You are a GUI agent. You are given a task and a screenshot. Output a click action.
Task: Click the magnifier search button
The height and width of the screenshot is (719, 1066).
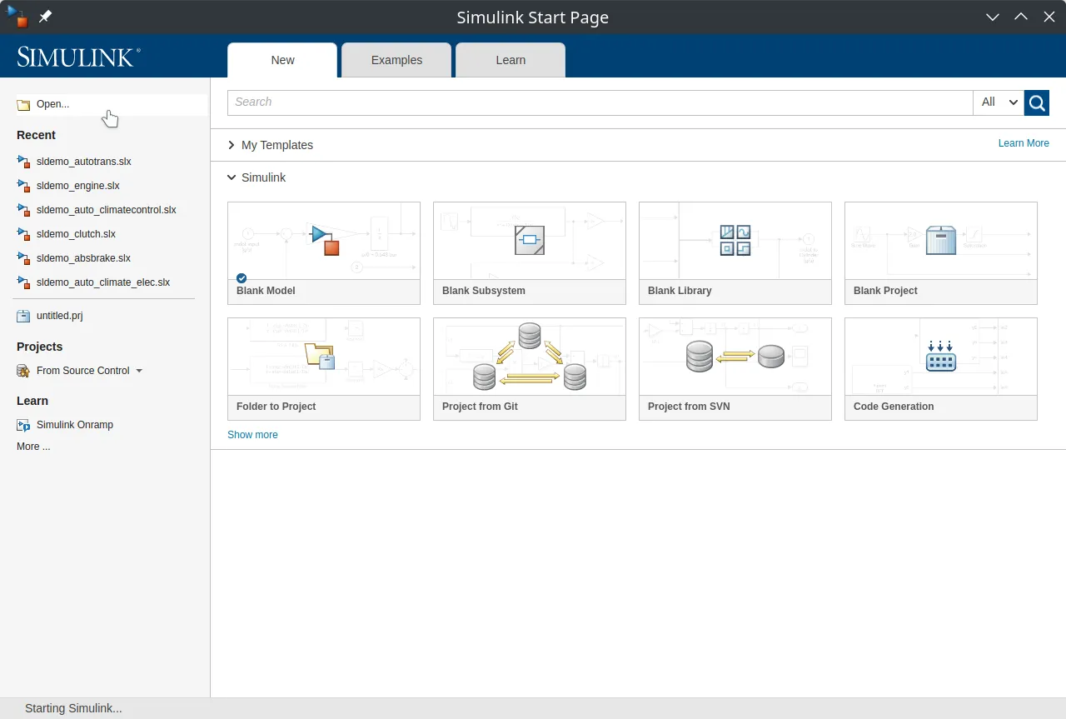pyautogui.click(x=1037, y=102)
